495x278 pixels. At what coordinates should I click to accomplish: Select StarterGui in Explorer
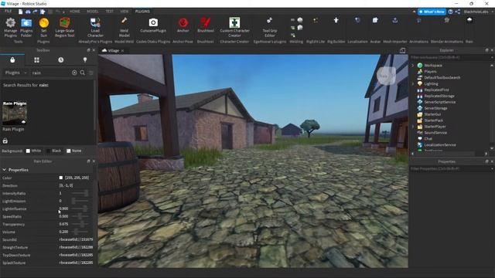click(x=432, y=114)
